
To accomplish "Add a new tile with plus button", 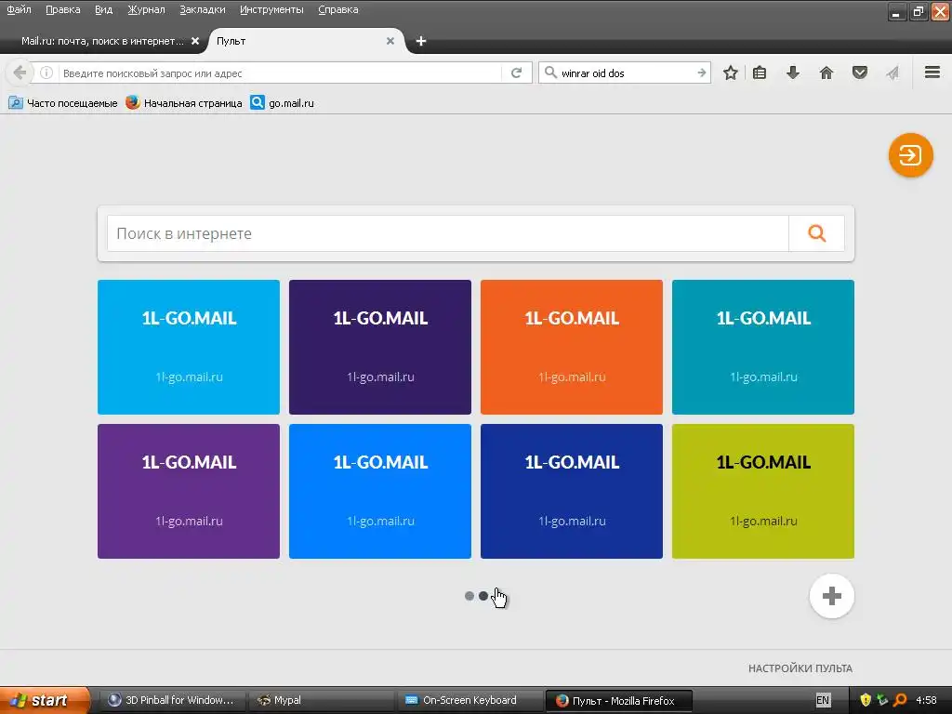I will [832, 596].
